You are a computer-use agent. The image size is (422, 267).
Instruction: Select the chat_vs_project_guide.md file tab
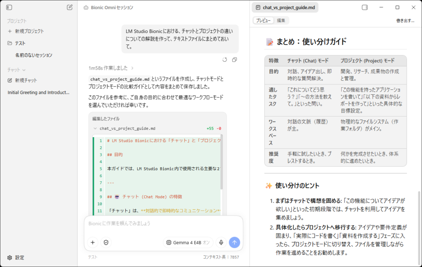[285, 7]
